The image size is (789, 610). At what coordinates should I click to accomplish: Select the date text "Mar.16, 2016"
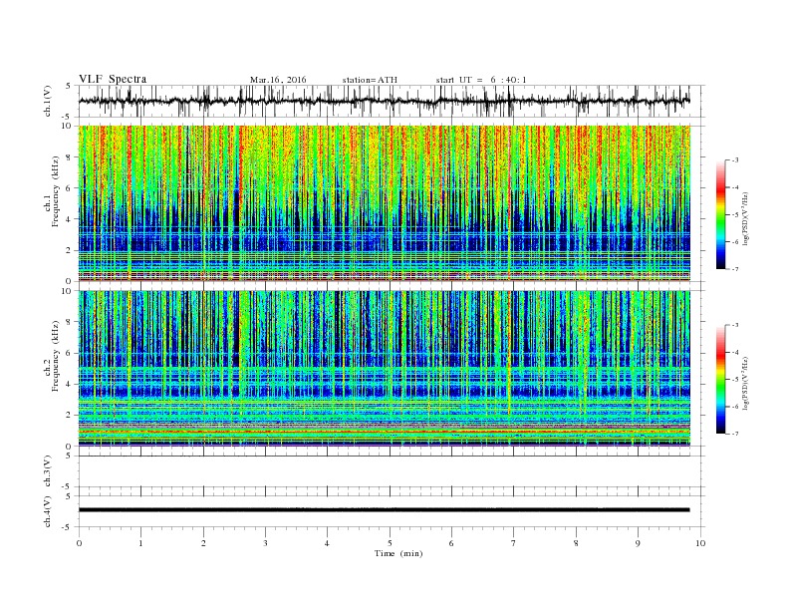point(278,80)
